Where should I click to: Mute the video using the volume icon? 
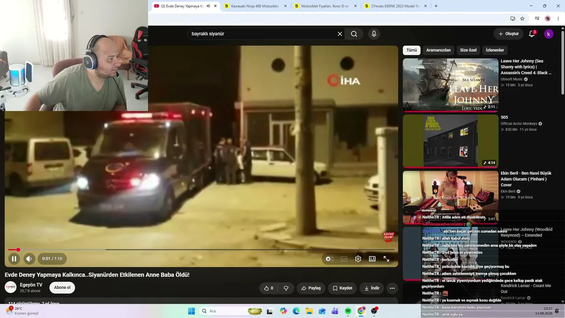click(29, 259)
